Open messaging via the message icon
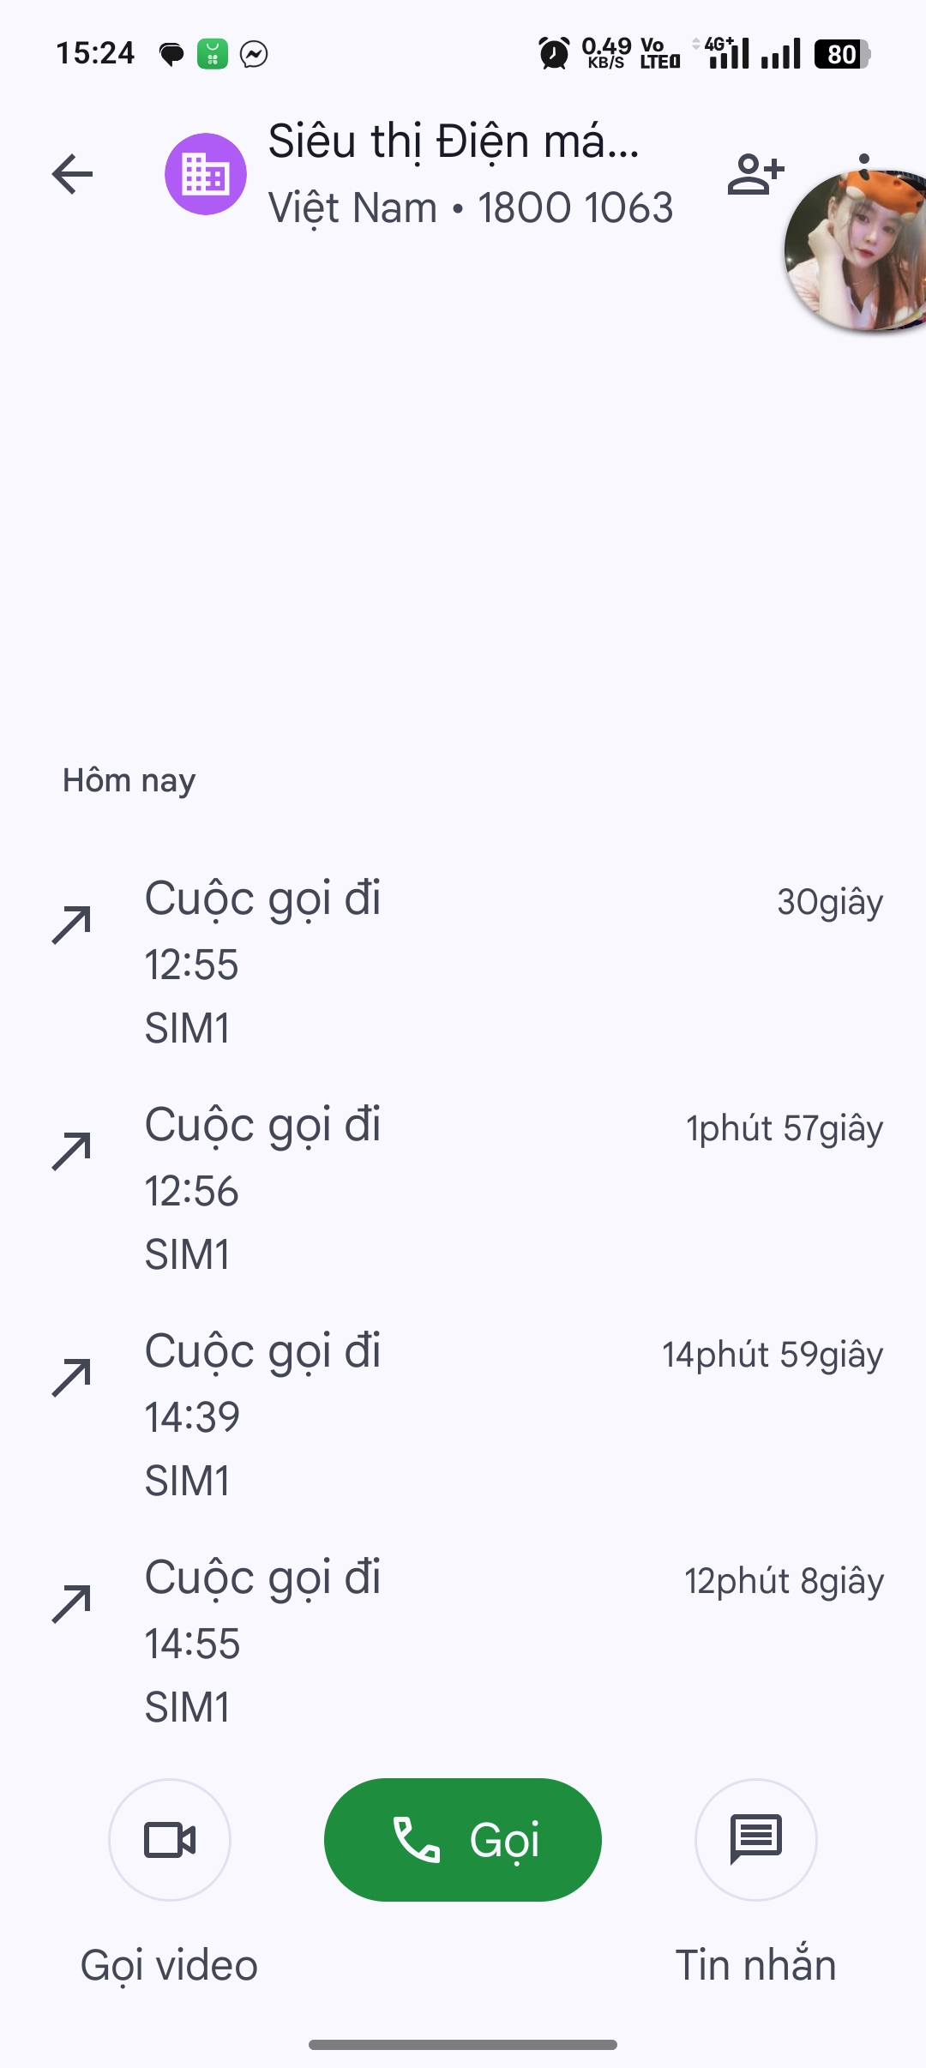The image size is (926, 2068). [x=755, y=1840]
